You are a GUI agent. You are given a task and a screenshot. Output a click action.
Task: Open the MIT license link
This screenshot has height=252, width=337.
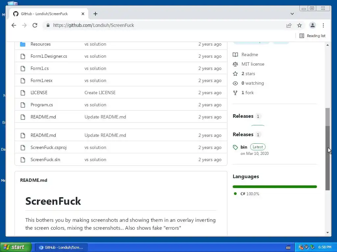[x=253, y=64]
